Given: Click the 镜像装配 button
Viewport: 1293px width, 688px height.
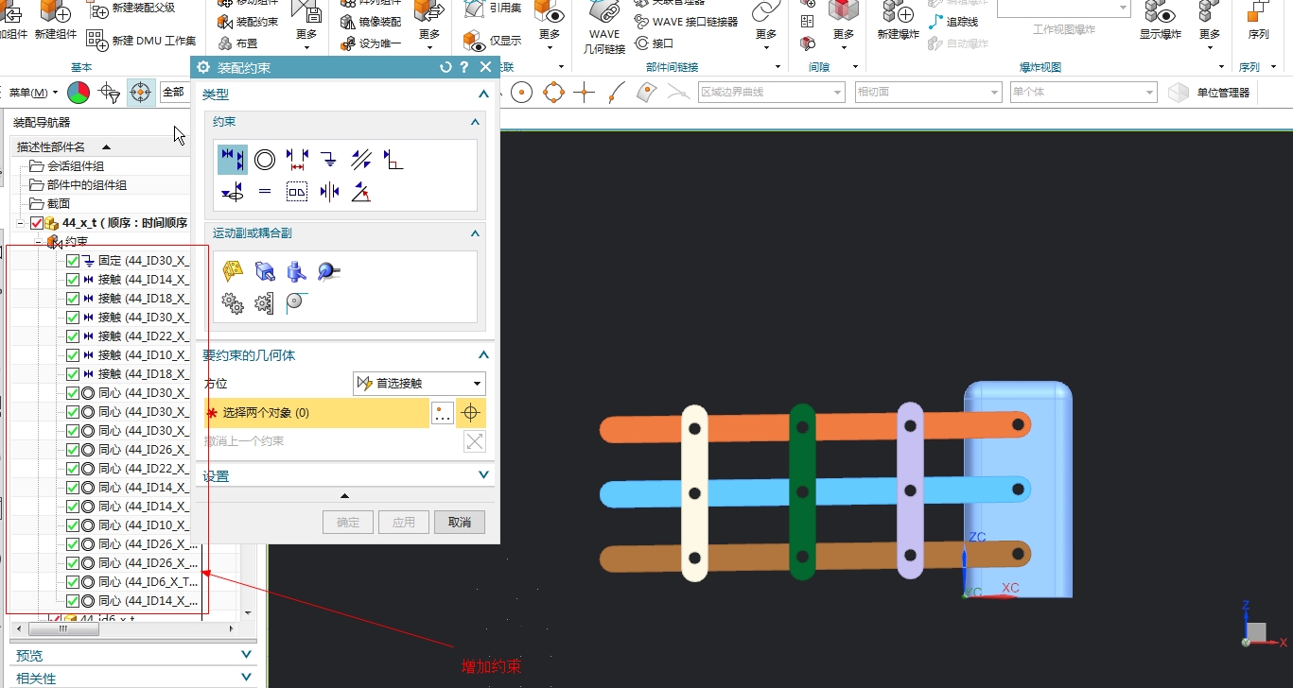Looking at the screenshot, I should (x=371, y=22).
